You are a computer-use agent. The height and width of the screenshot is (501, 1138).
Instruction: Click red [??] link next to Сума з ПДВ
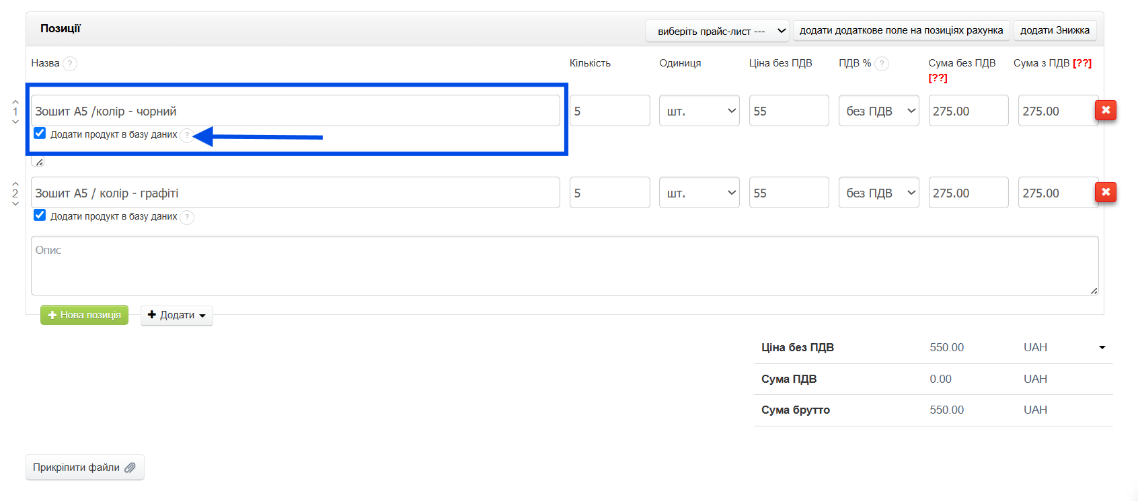[1082, 63]
